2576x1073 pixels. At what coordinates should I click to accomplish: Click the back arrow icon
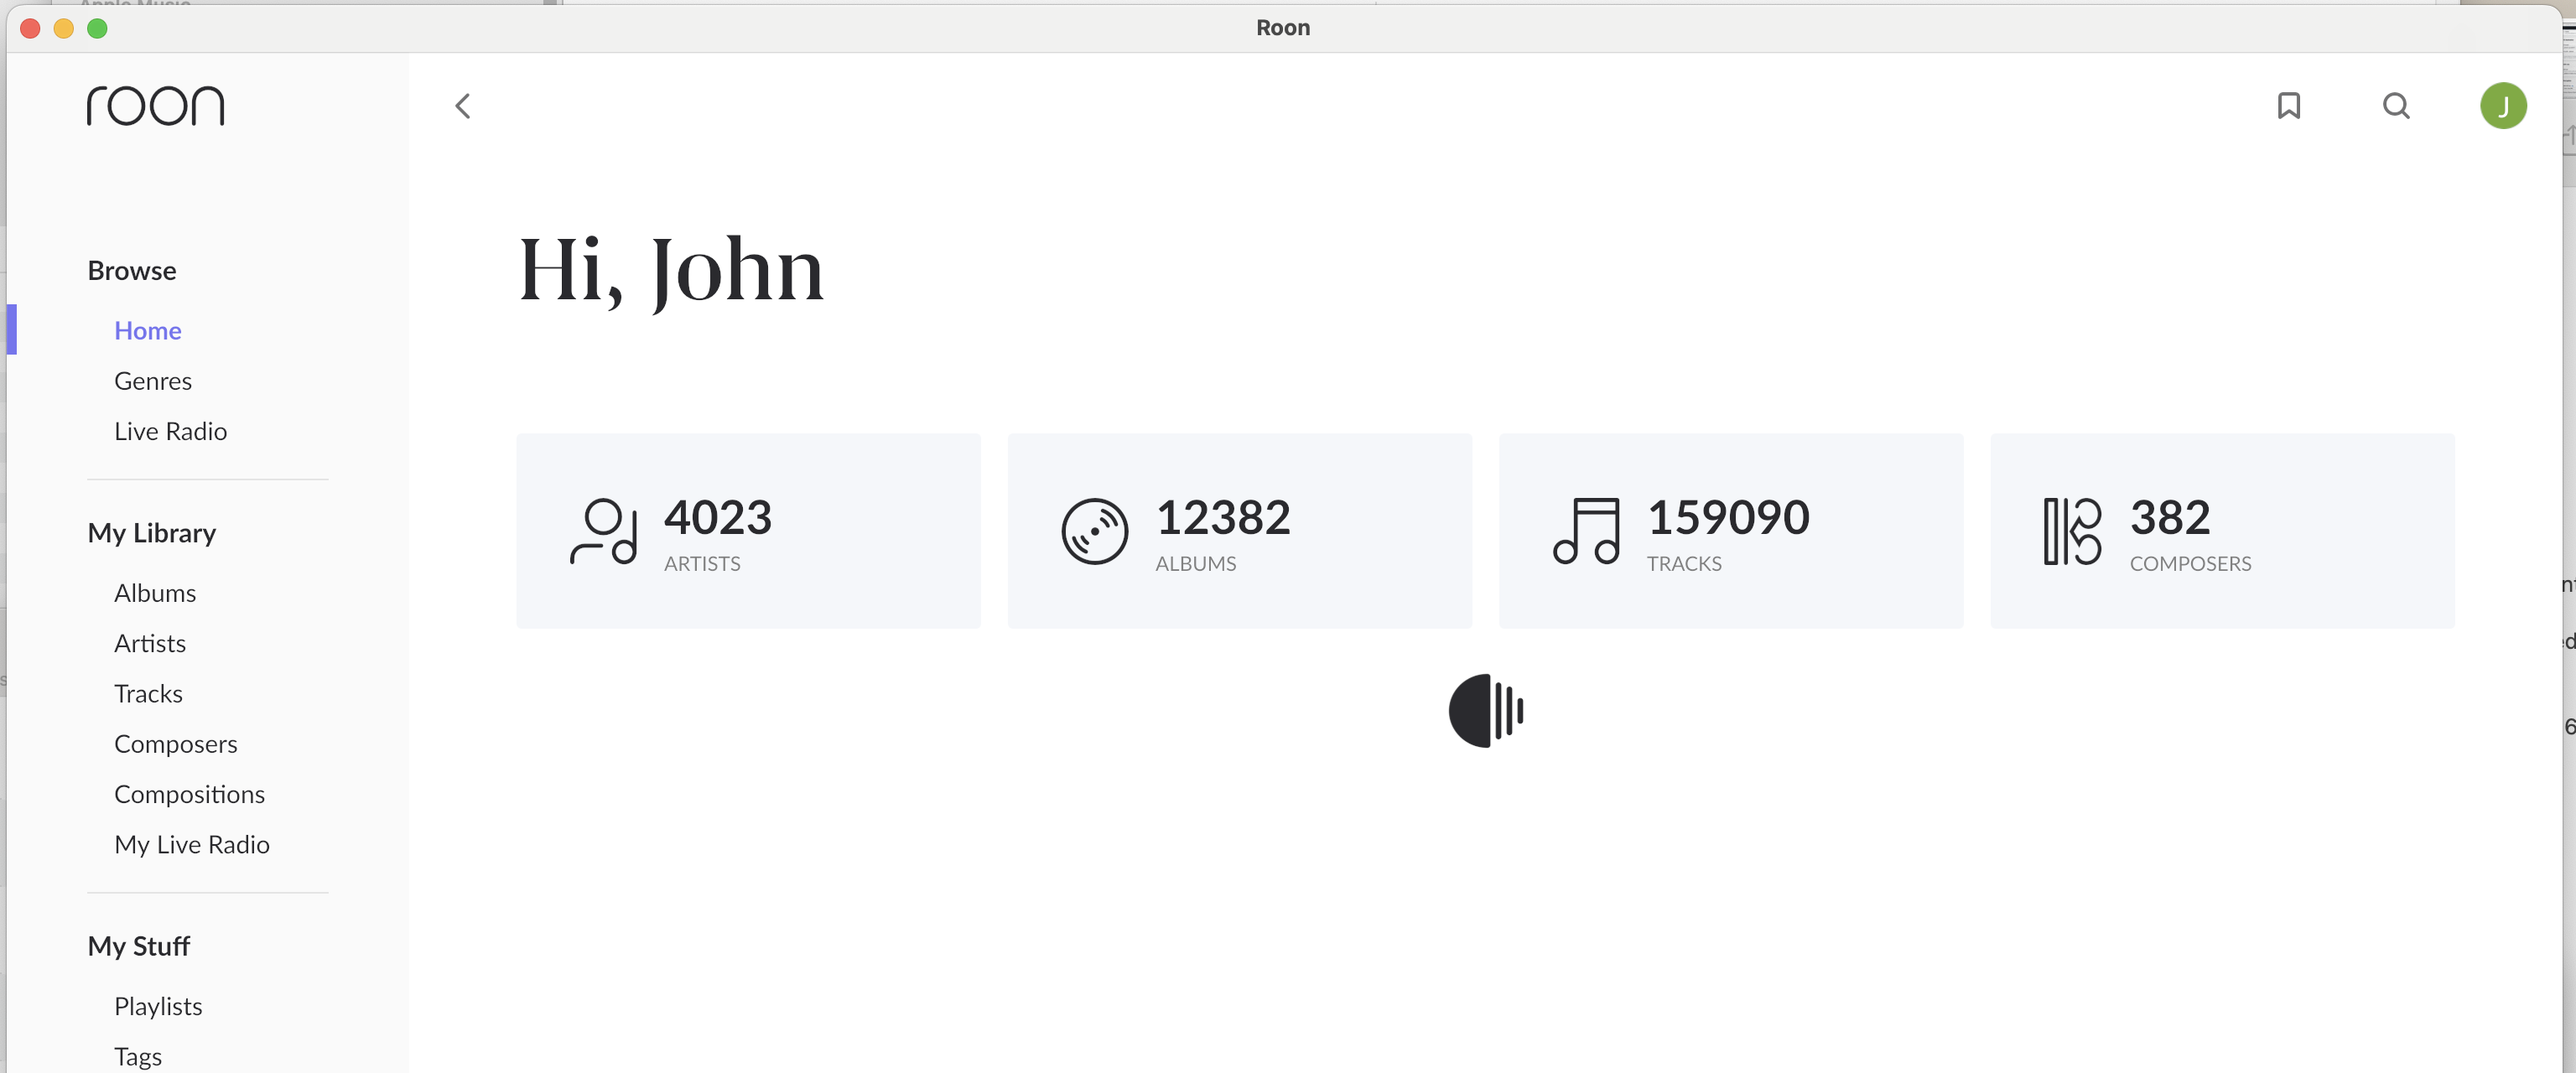462,106
